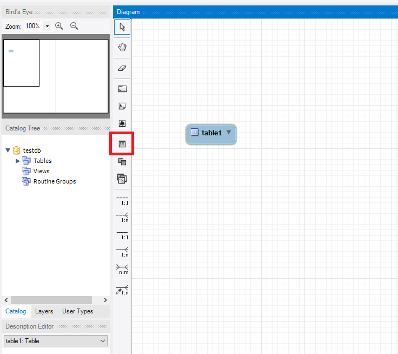Select the place new view tool
398x354 pixels.
pos(122,162)
